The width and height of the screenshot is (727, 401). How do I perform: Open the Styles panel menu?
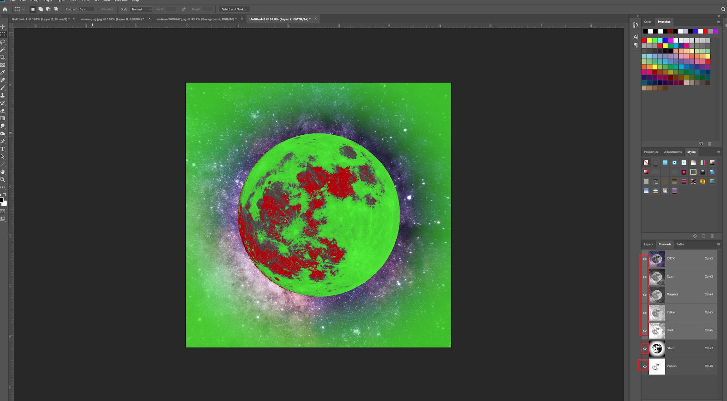[x=718, y=152]
